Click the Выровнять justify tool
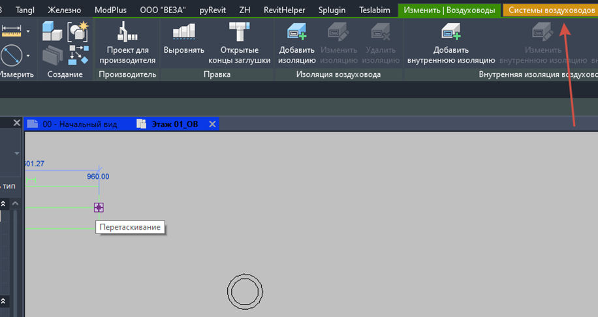The height and width of the screenshot is (317, 598). click(184, 39)
